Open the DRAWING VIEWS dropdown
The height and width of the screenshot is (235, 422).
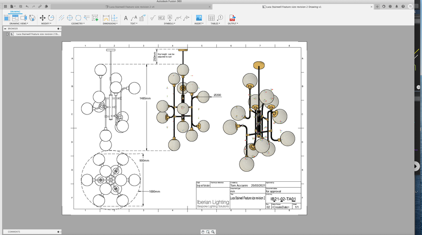click(x=19, y=24)
